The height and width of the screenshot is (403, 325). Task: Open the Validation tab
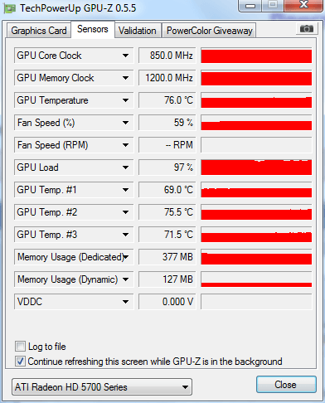click(x=138, y=31)
